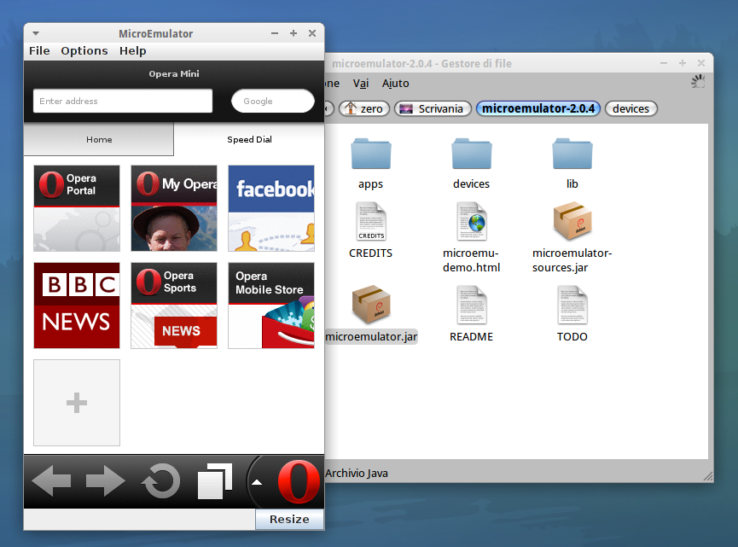The width and height of the screenshot is (738, 547).
Task: Open the Options menu in MicroEmulator
Action: click(84, 51)
